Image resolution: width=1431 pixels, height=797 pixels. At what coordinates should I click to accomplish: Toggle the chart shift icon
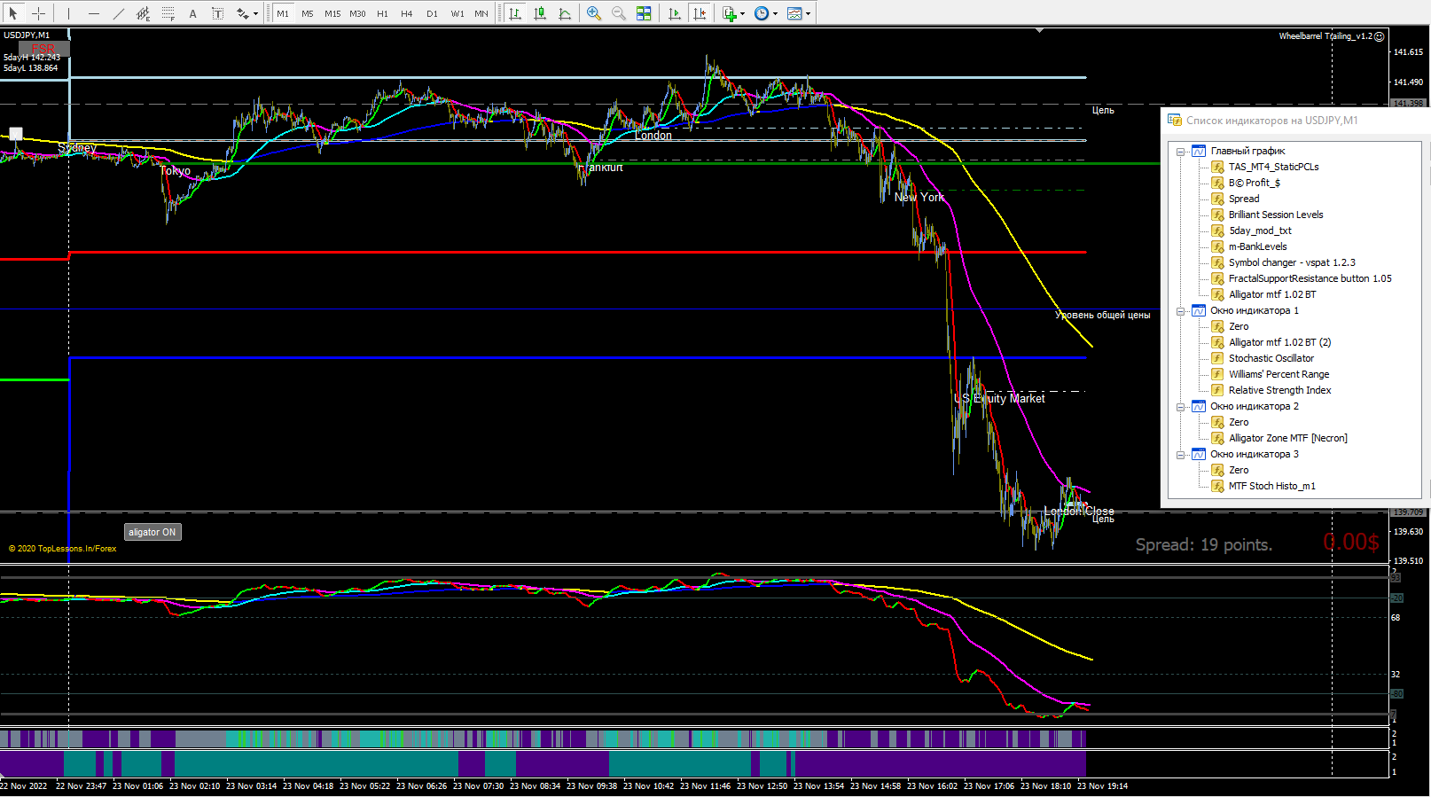[700, 13]
